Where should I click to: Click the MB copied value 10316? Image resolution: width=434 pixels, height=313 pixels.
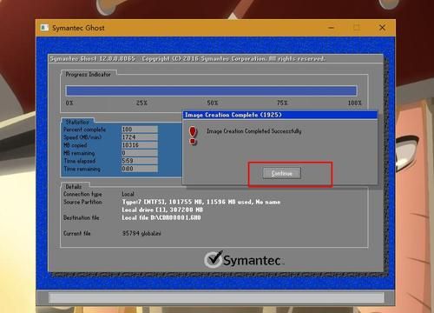pyautogui.click(x=140, y=145)
